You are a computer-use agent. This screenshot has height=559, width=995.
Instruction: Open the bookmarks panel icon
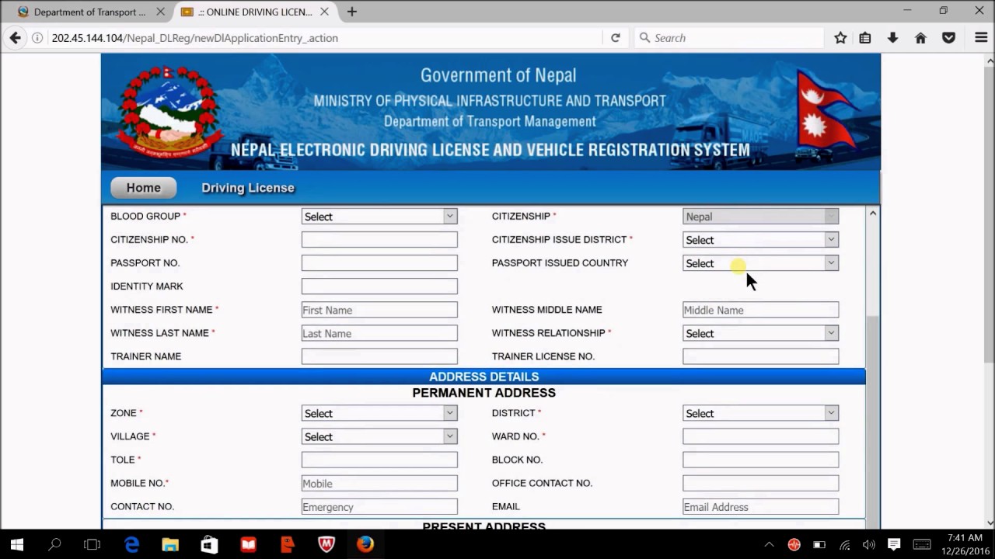[x=864, y=37]
